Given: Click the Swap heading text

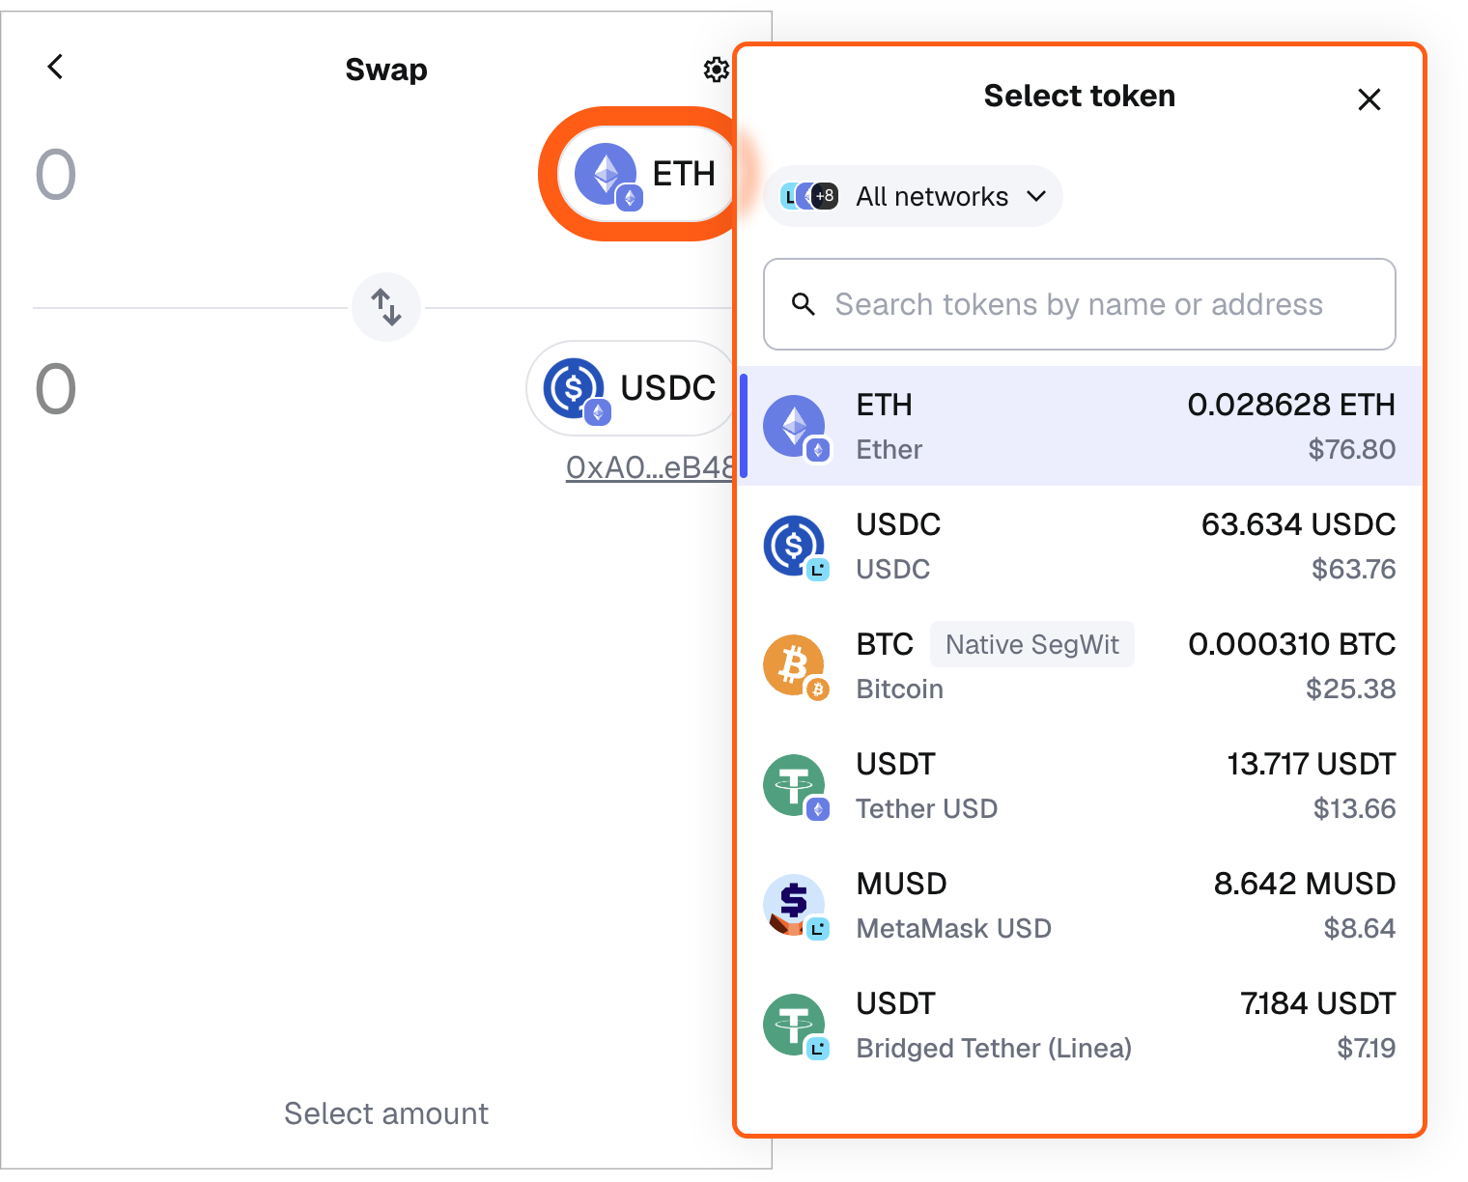Looking at the screenshot, I should click(386, 70).
